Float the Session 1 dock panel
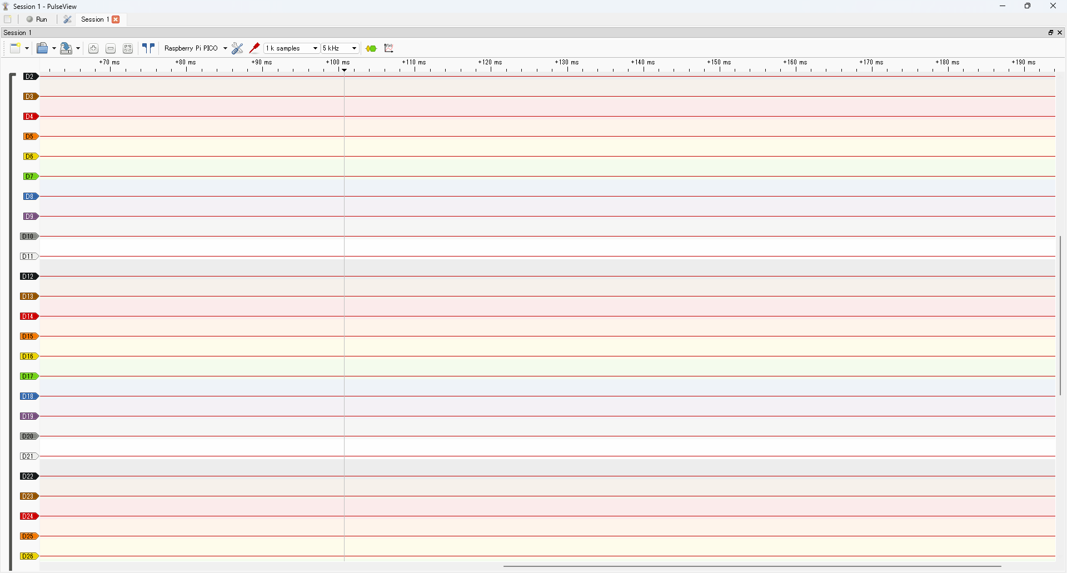The width and height of the screenshot is (1067, 573). [x=1051, y=33]
